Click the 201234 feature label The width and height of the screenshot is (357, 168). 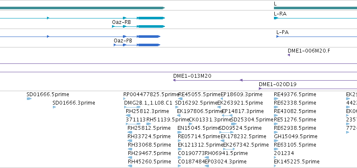(284, 153)
